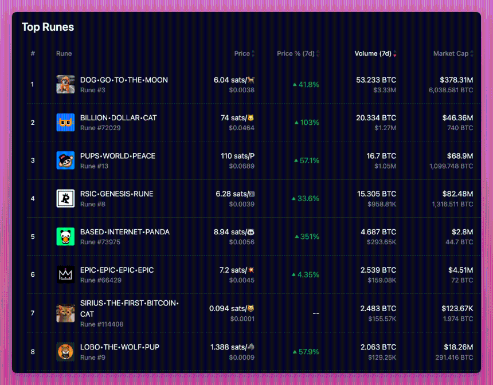Sort the table by Price column
This screenshot has width=493, height=385.
(244, 53)
